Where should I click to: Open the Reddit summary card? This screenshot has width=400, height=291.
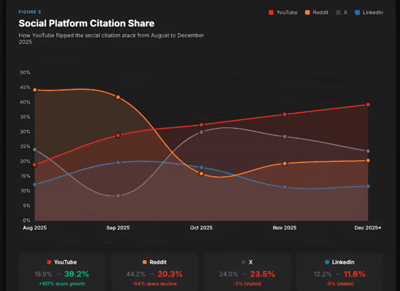coord(155,272)
